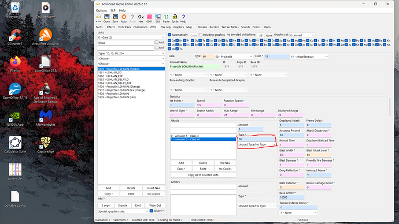The image size is (399, 224).
Task: Select portable.config file on desktop
Action: [15, 199]
